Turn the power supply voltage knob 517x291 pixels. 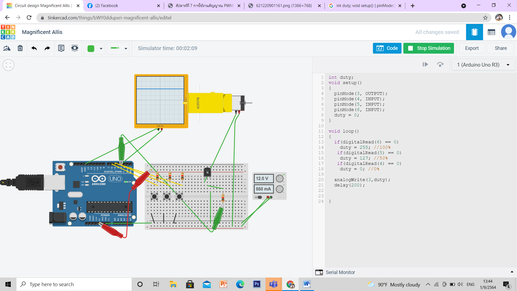point(280,178)
